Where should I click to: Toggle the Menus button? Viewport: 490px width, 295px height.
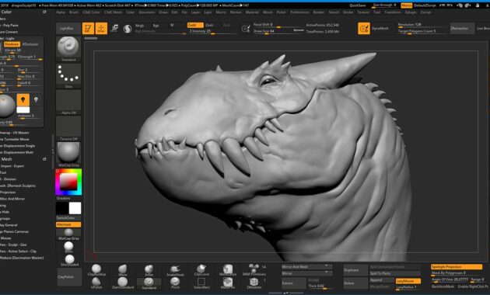point(406,5)
